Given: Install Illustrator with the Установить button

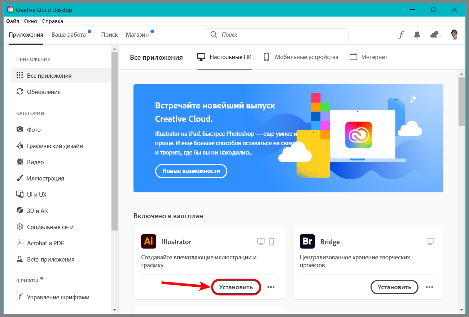Looking at the screenshot, I should coord(236,287).
